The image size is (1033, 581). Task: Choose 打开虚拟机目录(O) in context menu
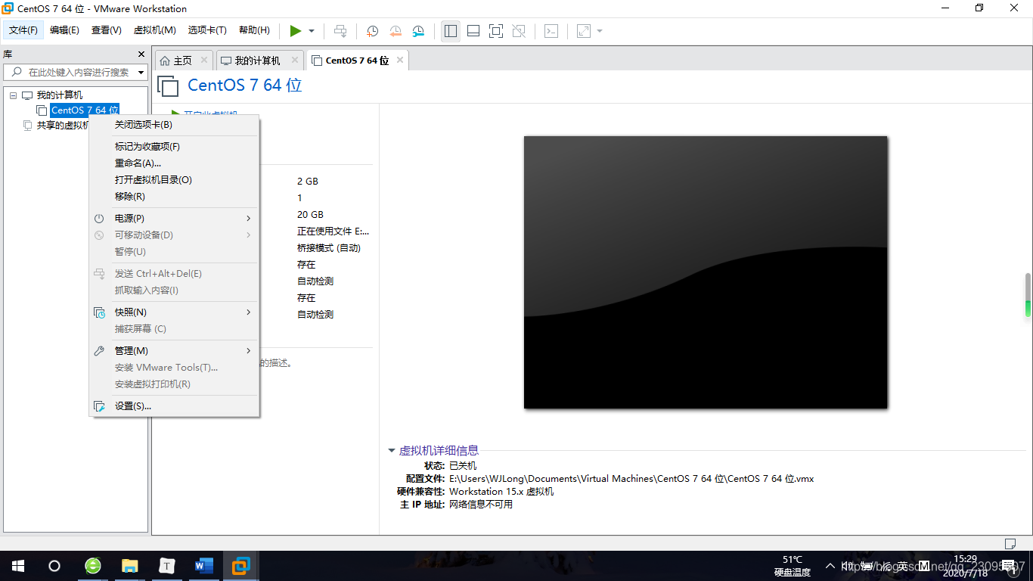coord(175,180)
